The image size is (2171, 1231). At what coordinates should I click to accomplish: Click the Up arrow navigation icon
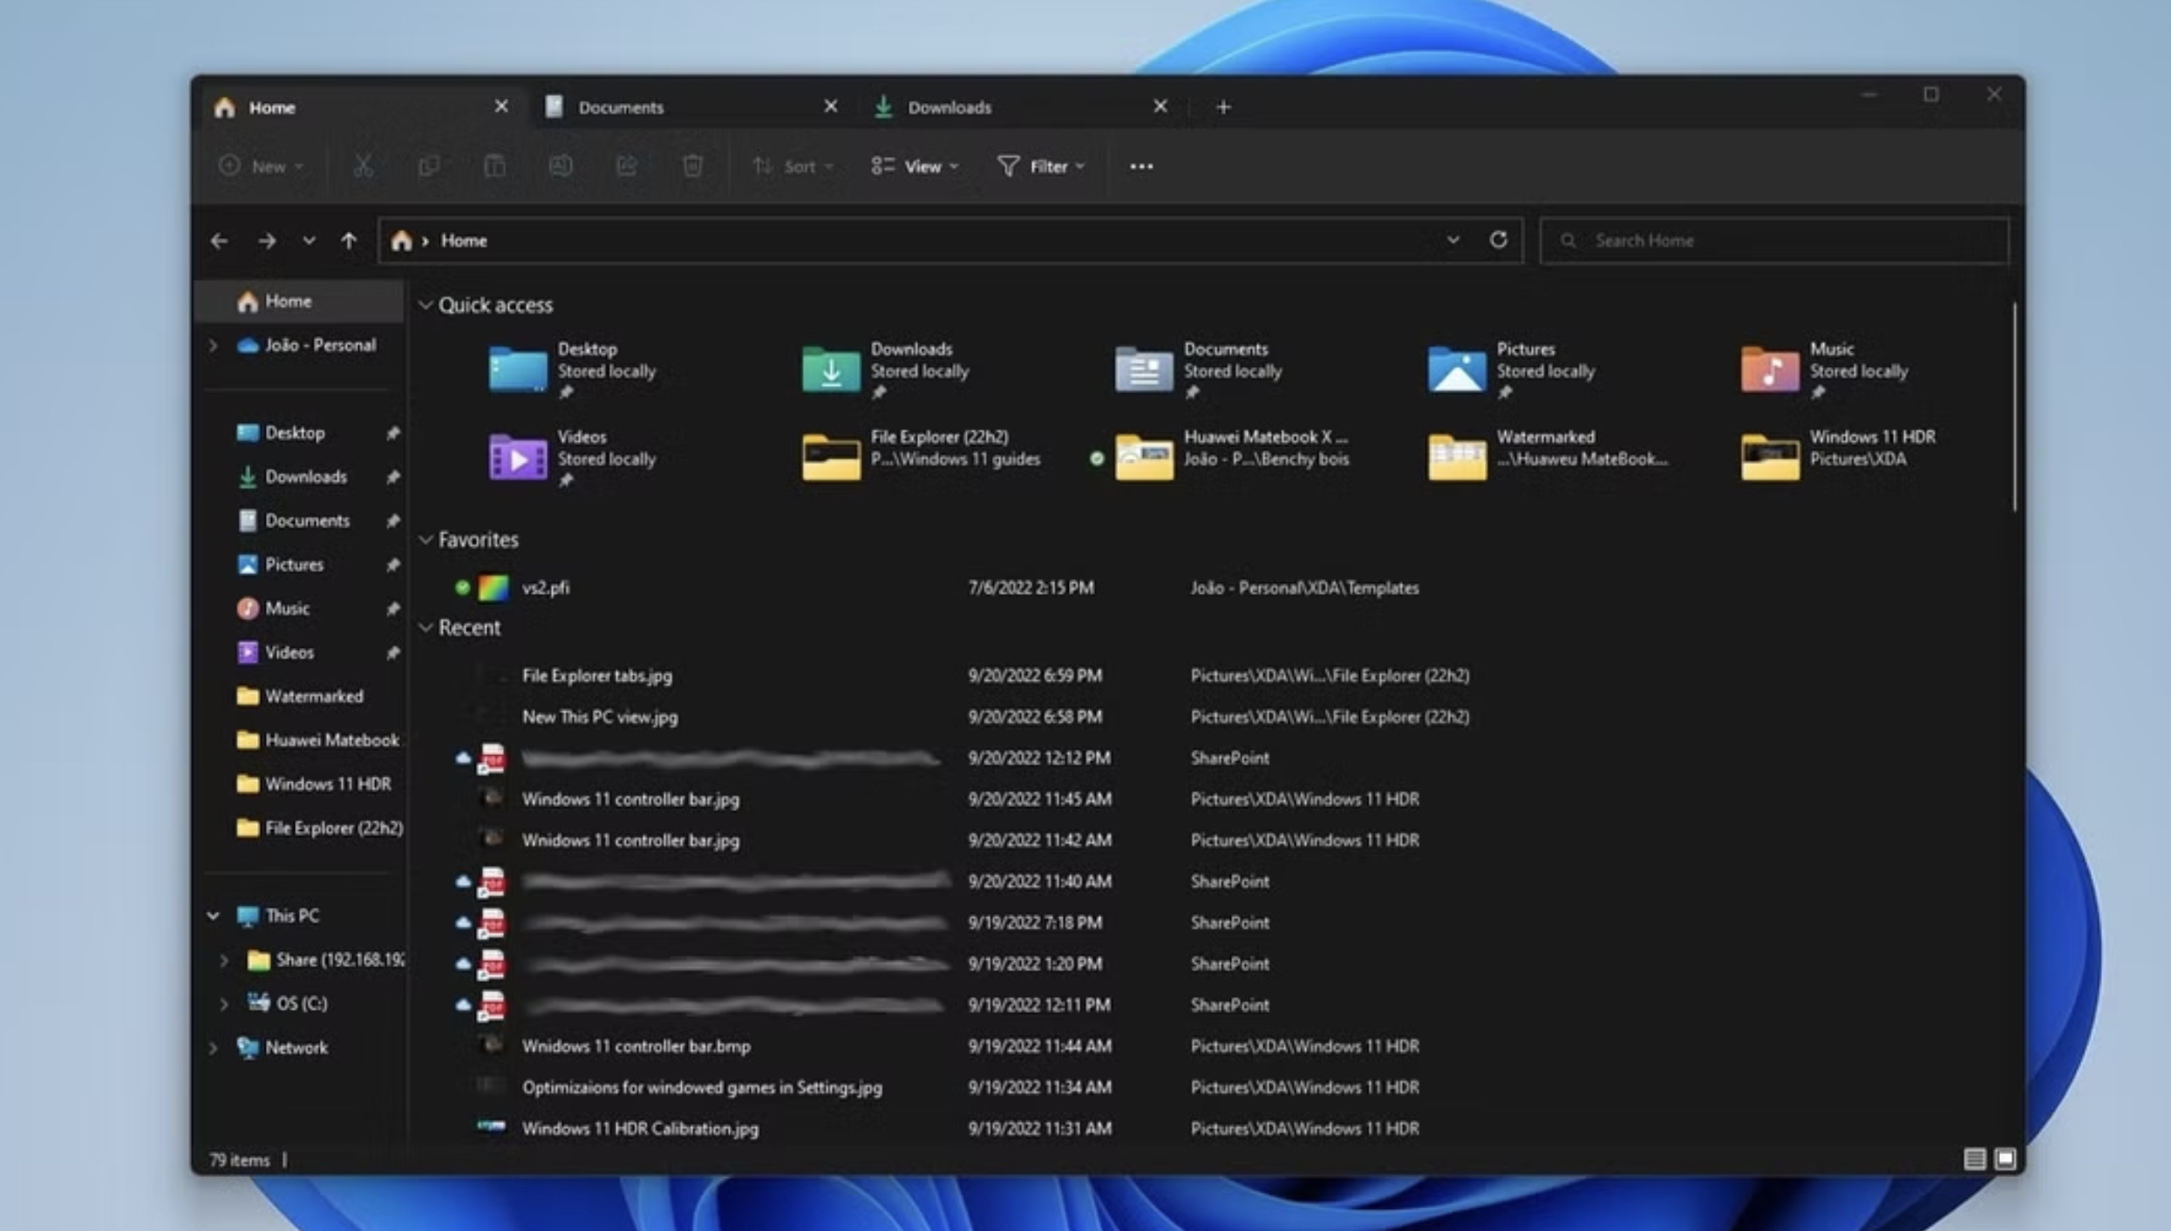[349, 241]
